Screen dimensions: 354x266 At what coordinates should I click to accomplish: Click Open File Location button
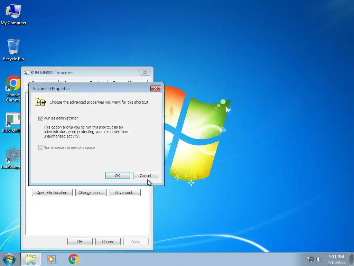point(52,193)
